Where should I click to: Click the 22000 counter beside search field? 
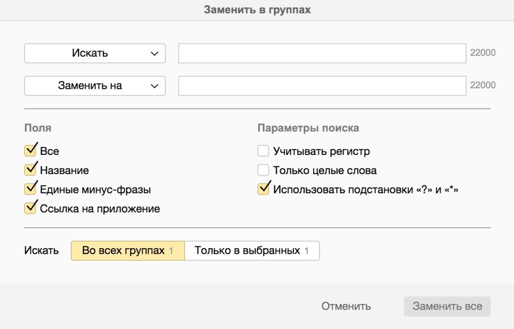tap(482, 53)
